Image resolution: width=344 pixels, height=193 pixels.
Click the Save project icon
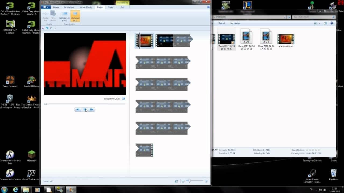click(43, 28)
